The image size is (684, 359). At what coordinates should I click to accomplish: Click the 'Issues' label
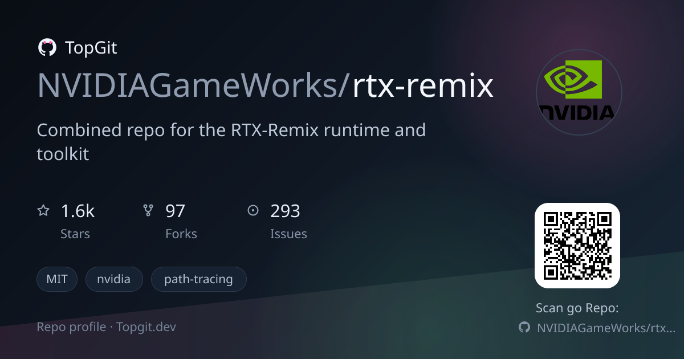click(288, 234)
